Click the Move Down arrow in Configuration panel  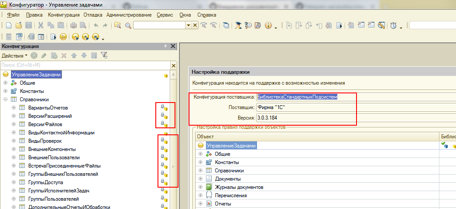click(84, 55)
